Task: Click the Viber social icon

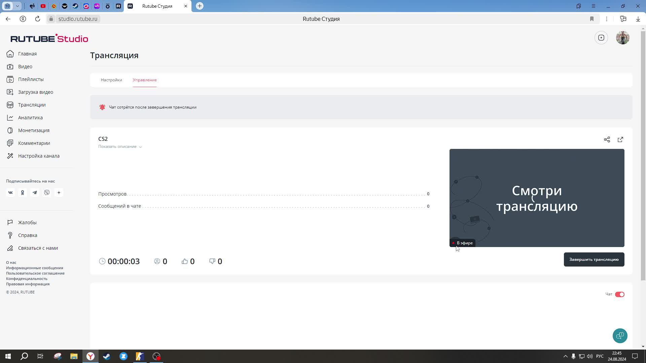Action: tap(47, 193)
